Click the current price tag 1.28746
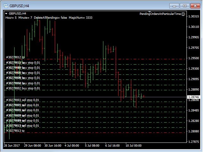 coord(193,97)
